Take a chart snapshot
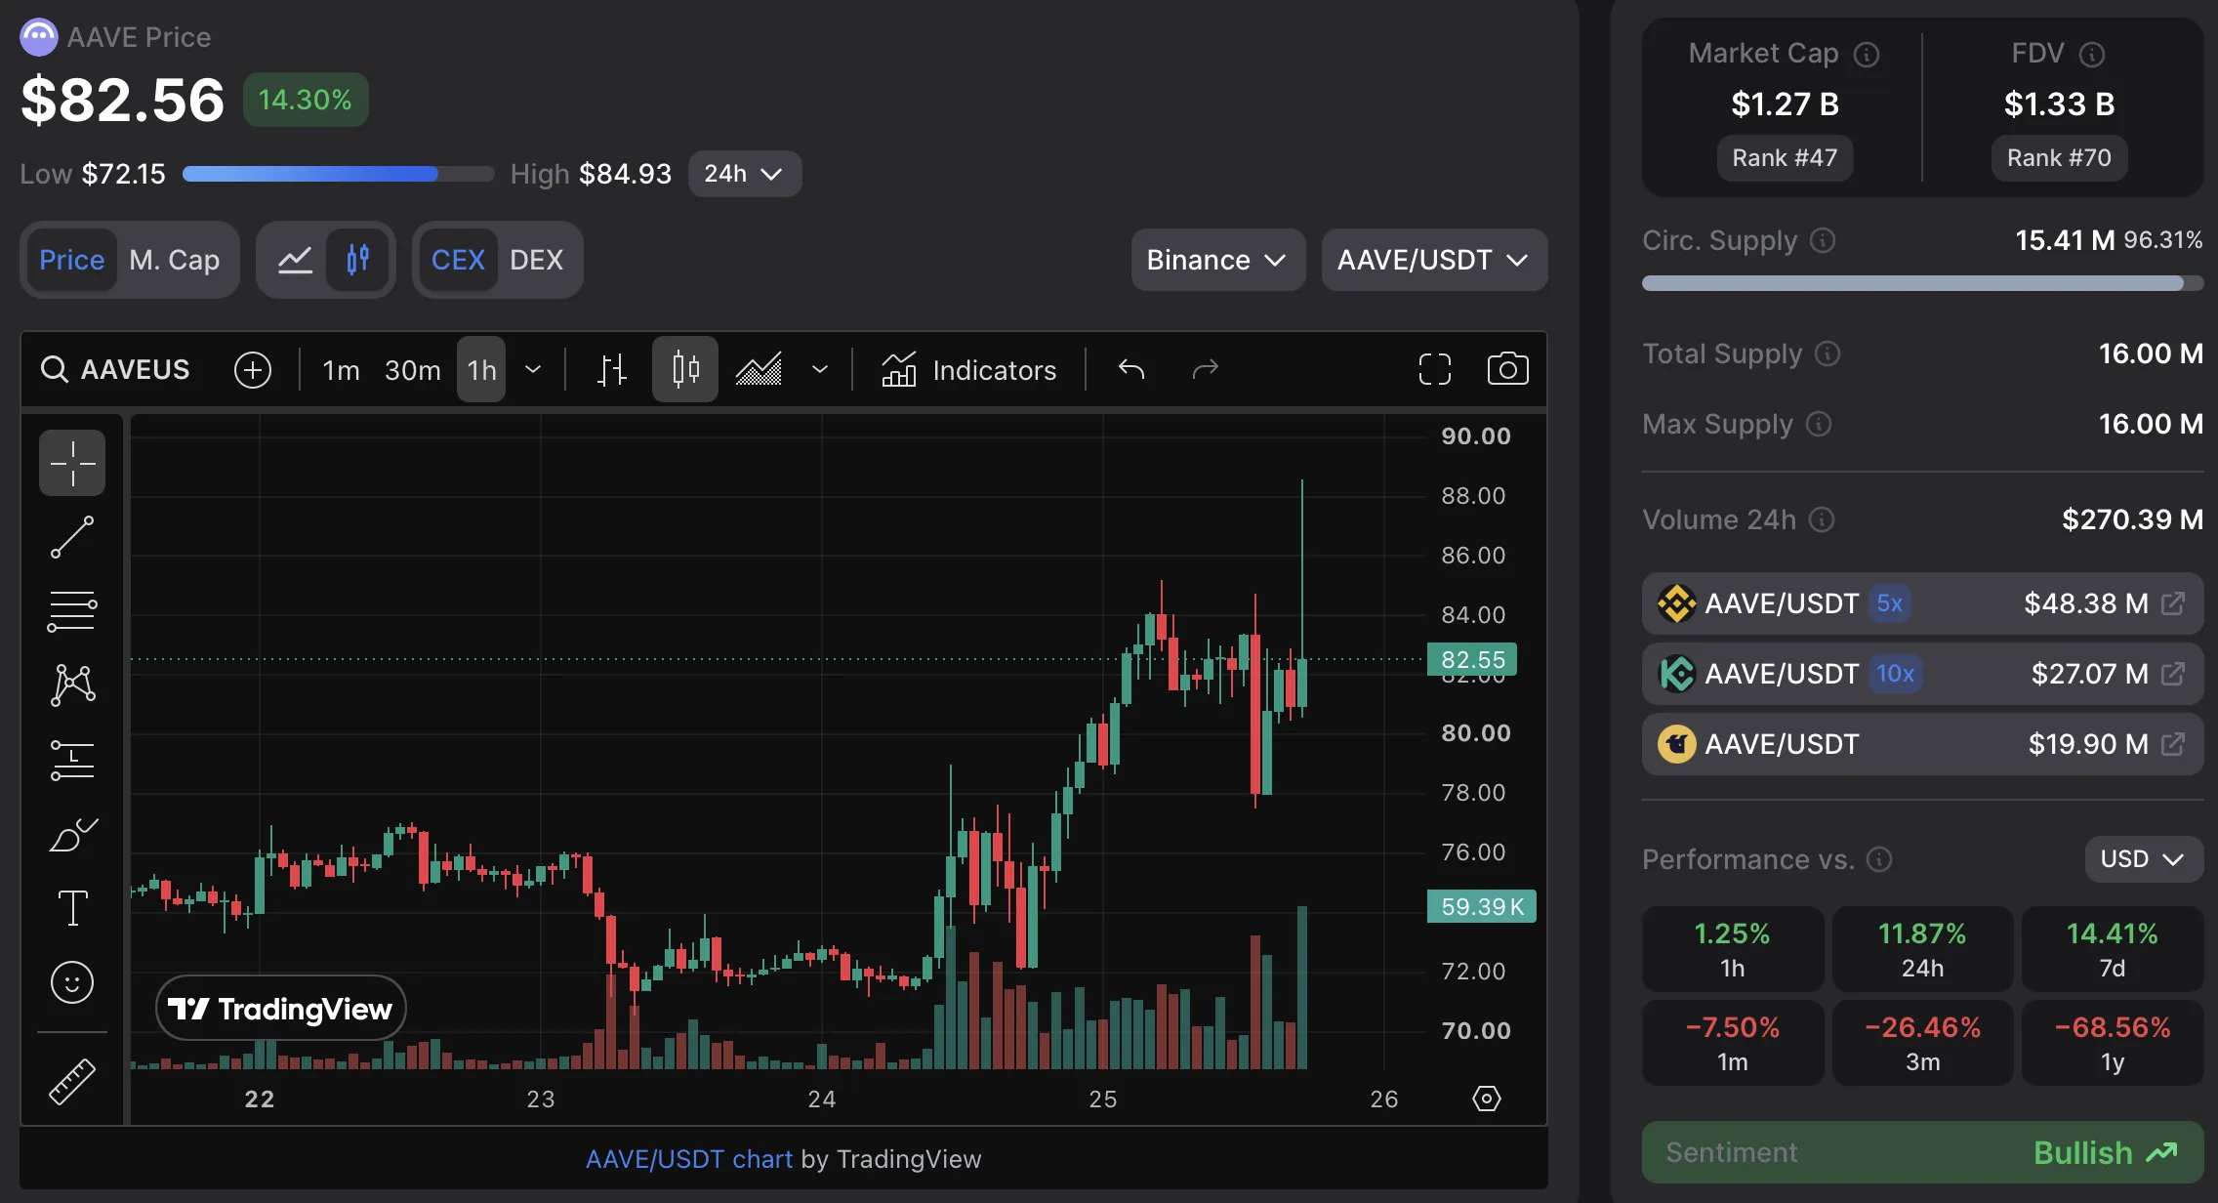Screen dimensions: 2218x1203 point(1508,369)
